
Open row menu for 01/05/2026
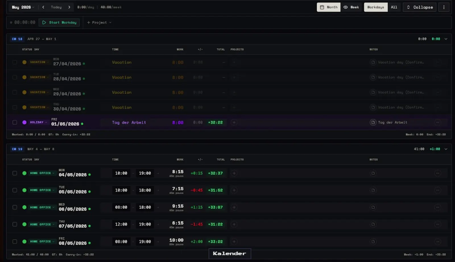coord(438,122)
